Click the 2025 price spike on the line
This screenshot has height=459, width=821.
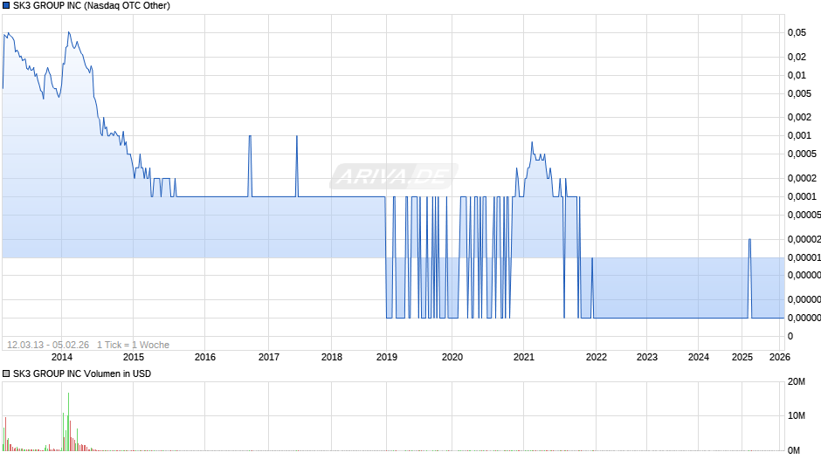click(749, 240)
